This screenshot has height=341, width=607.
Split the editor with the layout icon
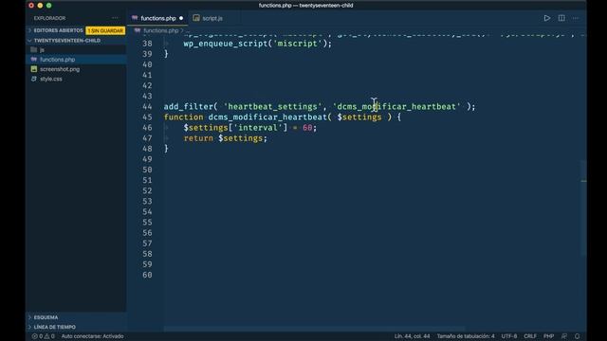pyautogui.click(x=561, y=18)
